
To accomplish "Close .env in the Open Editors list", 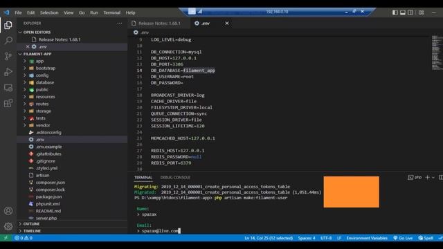I will [28, 46].
